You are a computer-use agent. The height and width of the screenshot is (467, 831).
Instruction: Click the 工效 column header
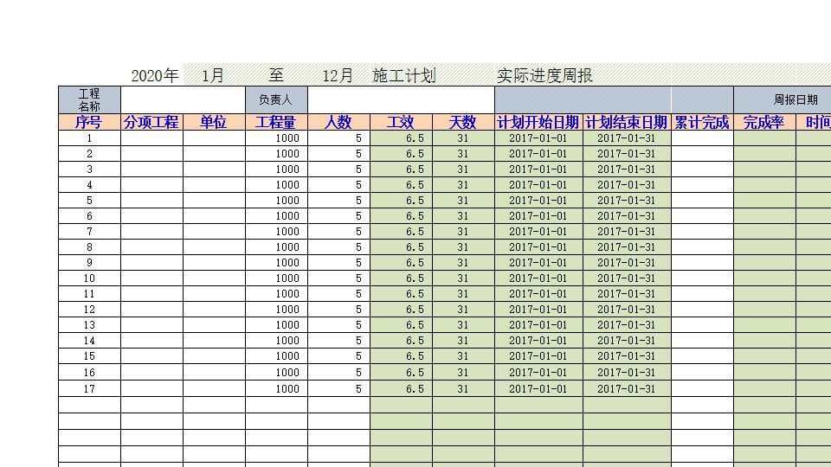click(401, 122)
